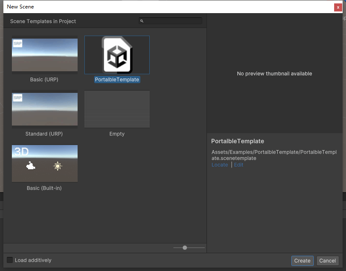This screenshot has height=271, width=346.
Task: Click the magnifier icon in search box
Action: pyautogui.click(x=142, y=21)
